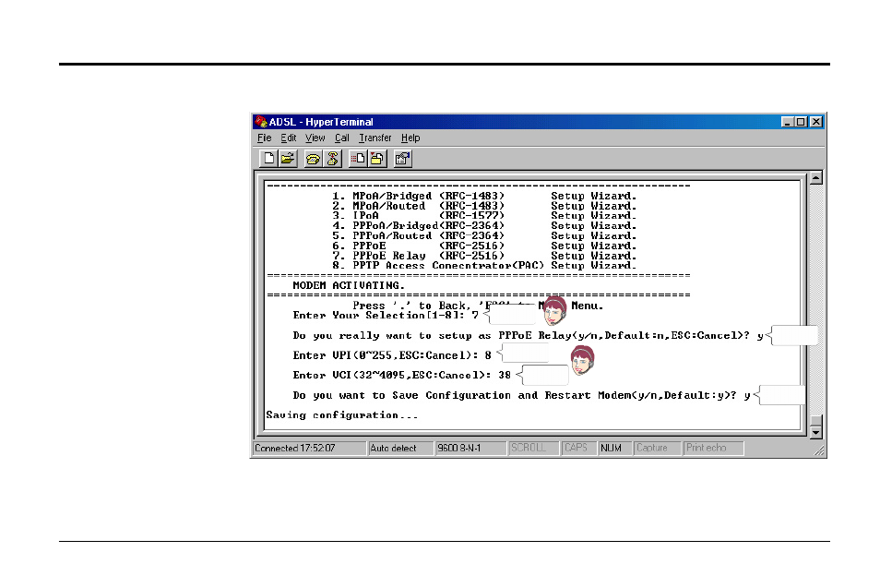
Task: Click the 'MPoA/Bridged (RFC-1483)' terminal line
Action: pos(484,196)
